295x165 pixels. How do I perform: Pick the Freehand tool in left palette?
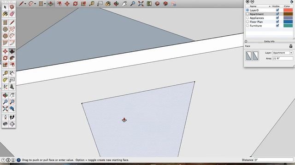click(12, 29)
